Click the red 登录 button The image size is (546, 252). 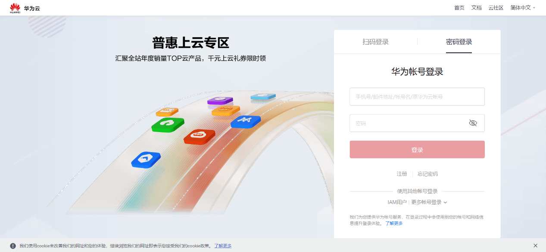tap(417, 149)
